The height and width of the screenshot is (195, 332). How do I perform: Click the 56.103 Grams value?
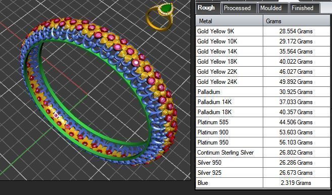point(296,142)
